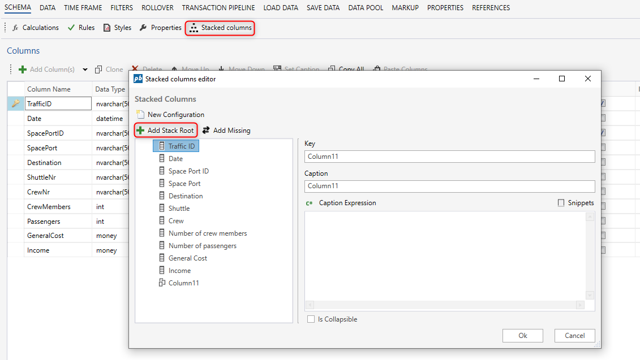Open the Add Column(s) dropdown arrow
This screenshot has height=360, width=640.
(x=85, y=70)
